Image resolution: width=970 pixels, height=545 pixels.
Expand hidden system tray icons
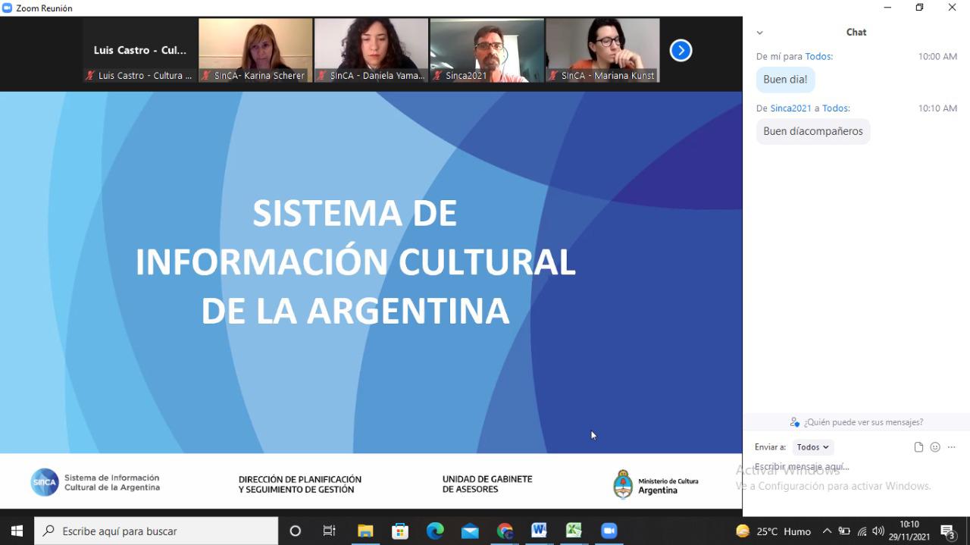point(827,531)
